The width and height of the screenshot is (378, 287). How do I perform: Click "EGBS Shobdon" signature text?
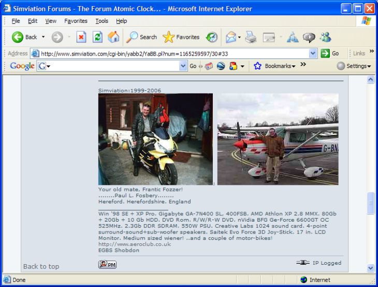(x=119, y=250)
